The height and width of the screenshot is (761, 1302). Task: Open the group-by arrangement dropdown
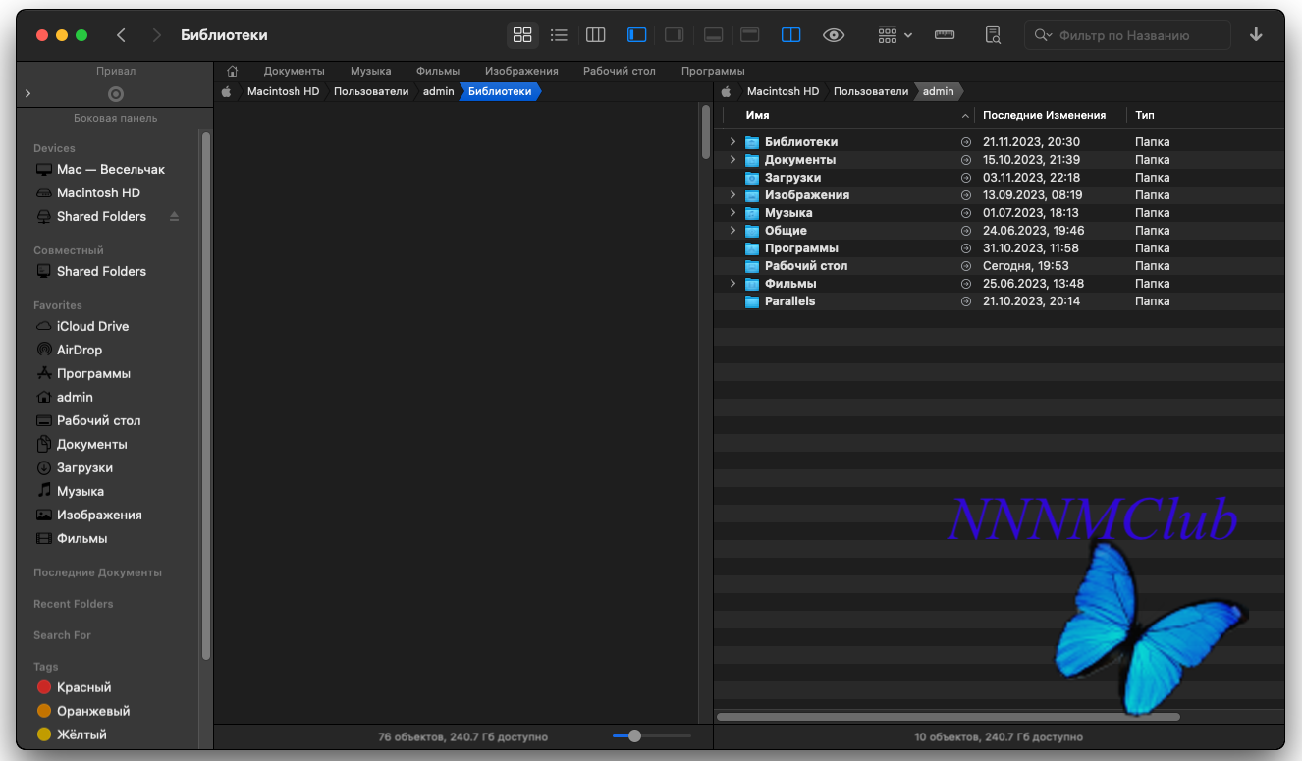click(895, 35)
